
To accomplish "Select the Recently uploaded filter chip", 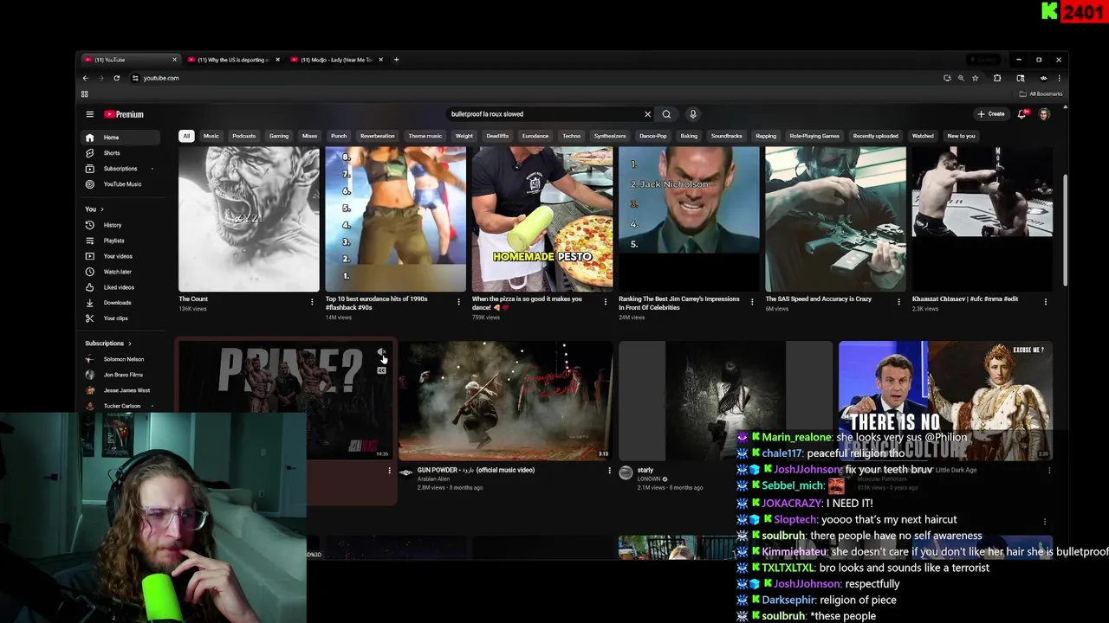I will [x=875, y=136].
